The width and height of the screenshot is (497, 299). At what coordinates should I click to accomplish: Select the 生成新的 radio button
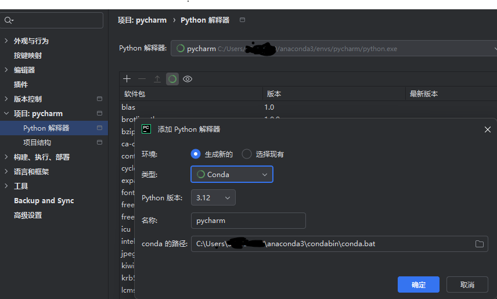tap(196, 154)
